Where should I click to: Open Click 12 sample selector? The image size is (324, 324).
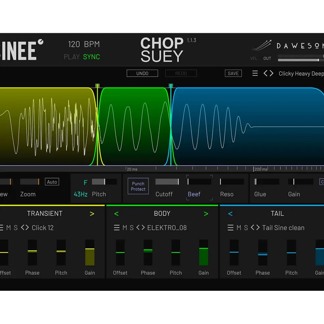coord(42,228)
